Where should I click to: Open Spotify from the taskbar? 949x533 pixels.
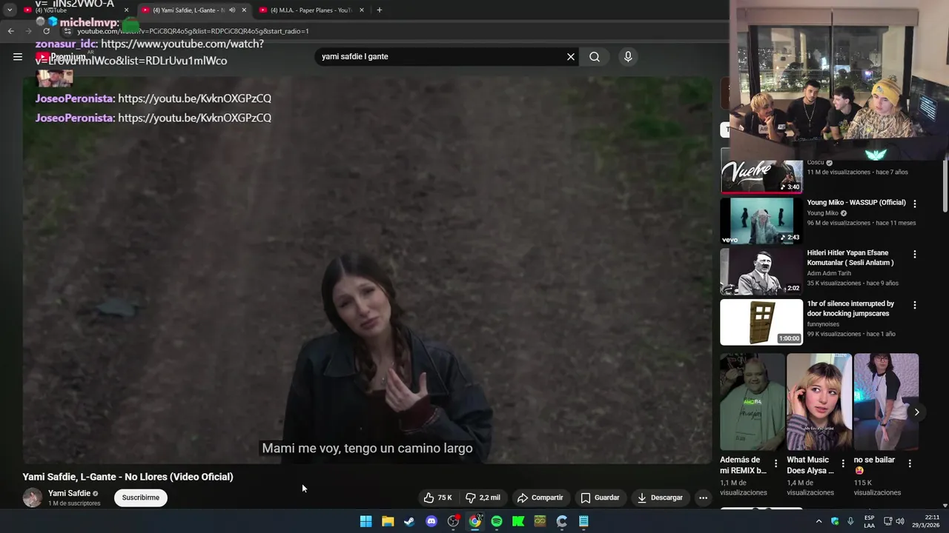(497, 521)
